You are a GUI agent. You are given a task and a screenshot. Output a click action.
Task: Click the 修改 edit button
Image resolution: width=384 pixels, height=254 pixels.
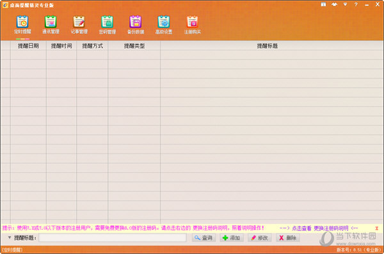pos(260,238)
